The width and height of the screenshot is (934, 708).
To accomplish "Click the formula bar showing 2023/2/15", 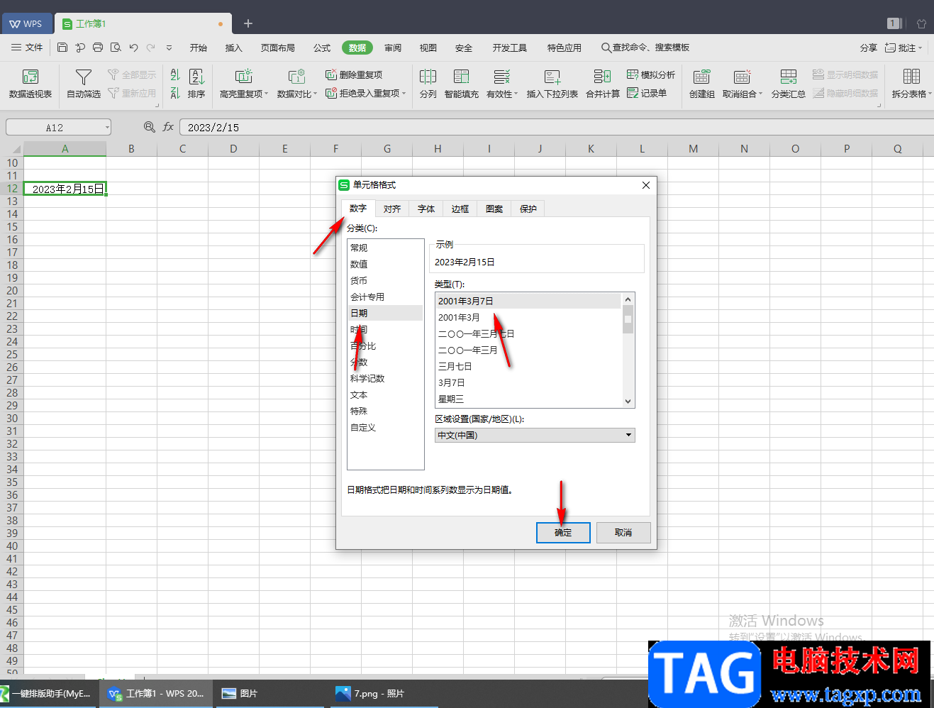I will [556, 127].
